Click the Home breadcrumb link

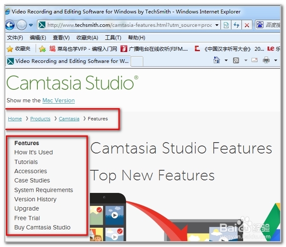[x=15, y=119]
